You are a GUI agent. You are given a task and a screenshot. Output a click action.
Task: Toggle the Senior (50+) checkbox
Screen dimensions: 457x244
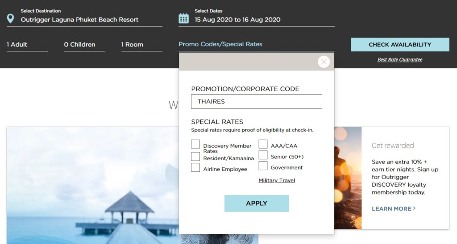pos(263,155)
